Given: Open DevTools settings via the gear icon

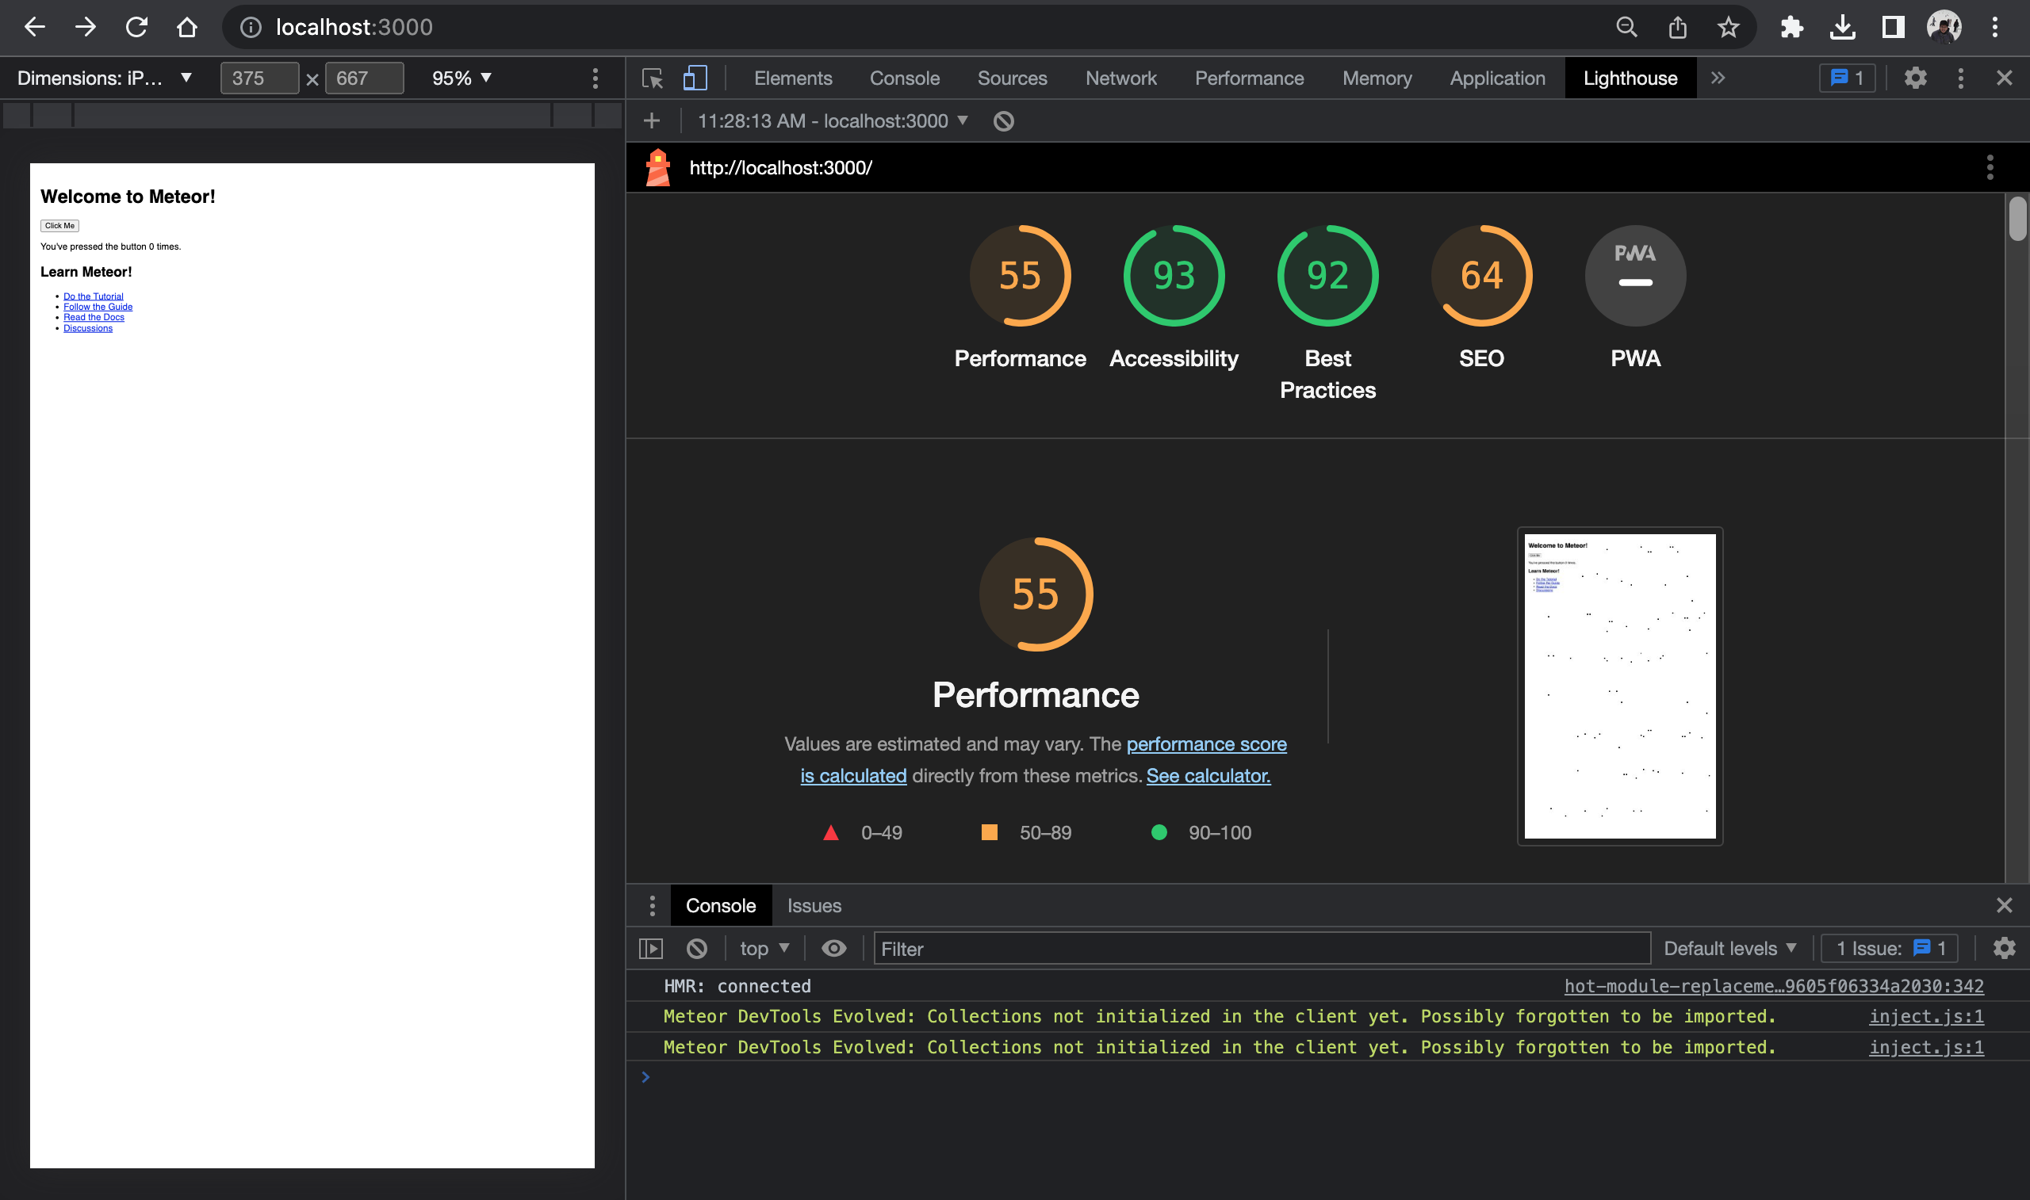Looking at the screenshot, I should [x=1916, y=78].
